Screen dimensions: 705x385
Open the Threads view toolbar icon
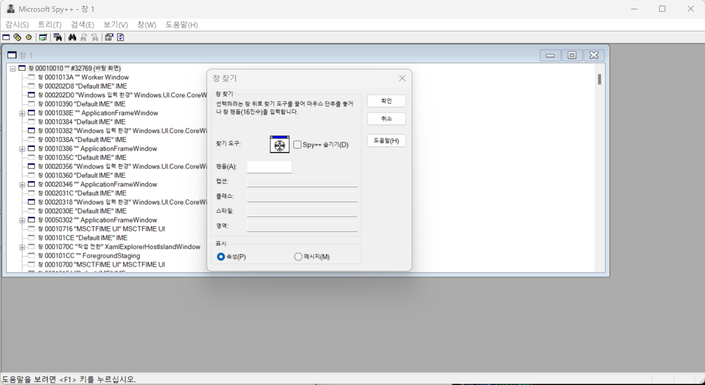point(29,37)
